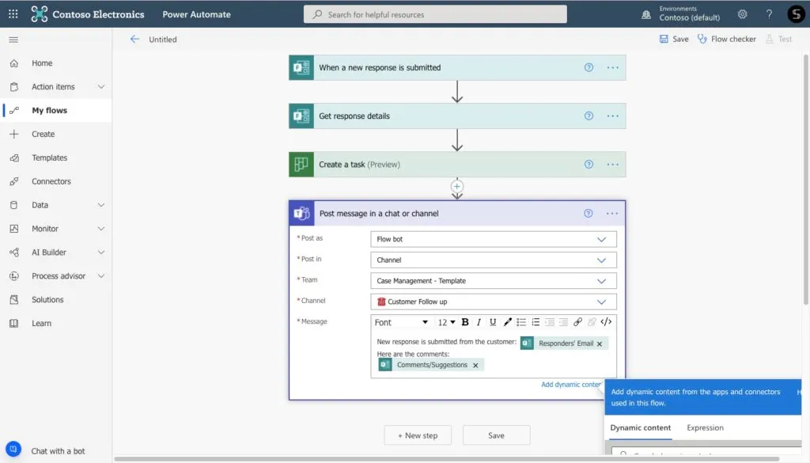The height and width of the screenshot is (463, 810).
Task: Open the help question mark in header
Action: pyautogui.click(x=769, y=14)
